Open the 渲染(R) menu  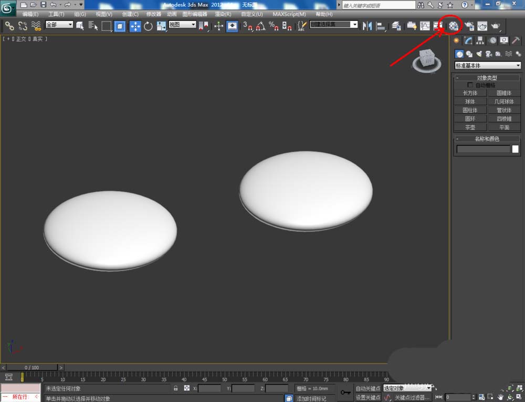click(223, 14)
